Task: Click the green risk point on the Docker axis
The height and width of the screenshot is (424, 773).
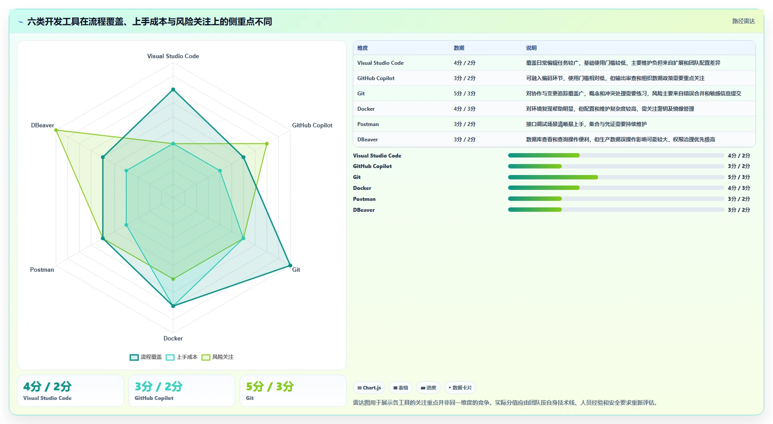Action: (173, 279)
